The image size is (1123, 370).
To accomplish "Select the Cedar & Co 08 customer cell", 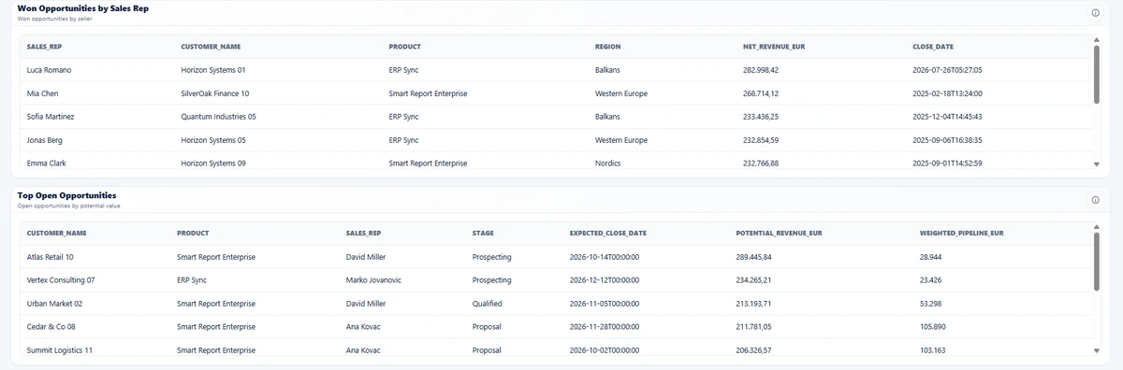I will 52,327.
